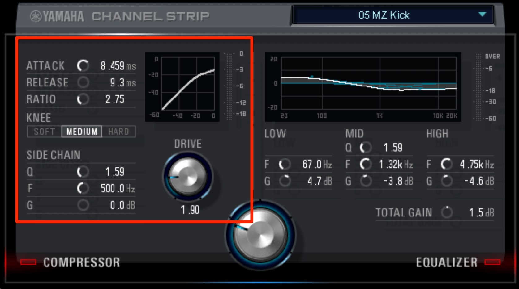Click the Side Chain G knob
Screen dimensions: 519x289
[83, 205]
